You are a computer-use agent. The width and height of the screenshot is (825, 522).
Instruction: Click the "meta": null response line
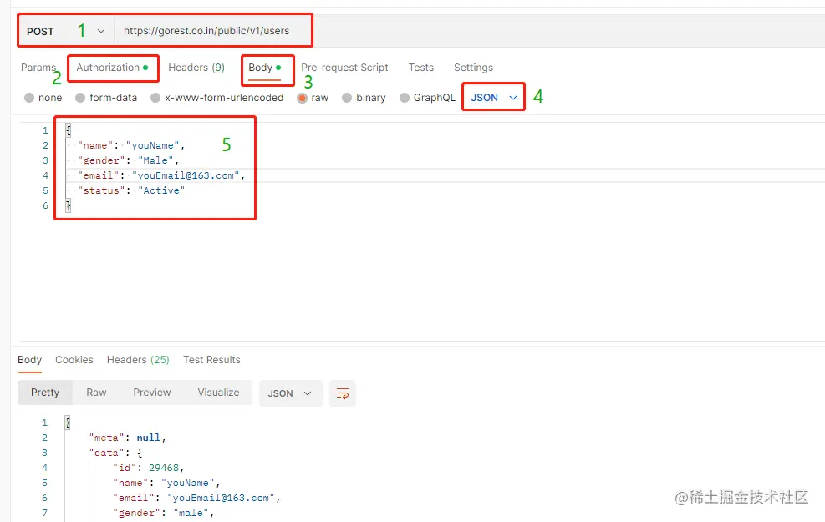(x=127, y=438)
